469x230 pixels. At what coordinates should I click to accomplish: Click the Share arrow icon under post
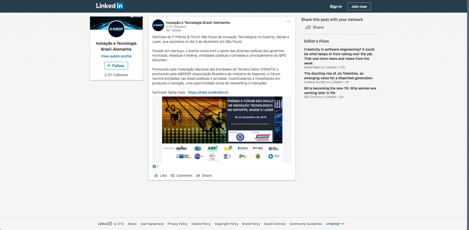(x=198, y=176)
